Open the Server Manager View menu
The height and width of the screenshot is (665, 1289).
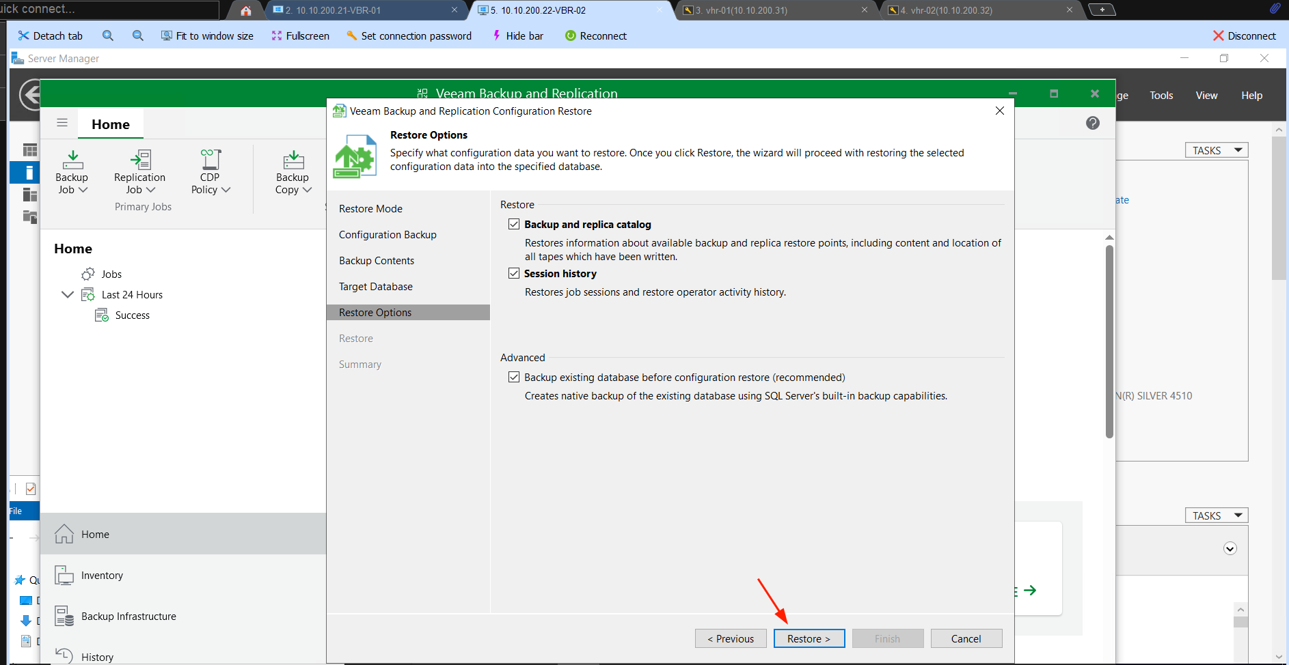[1206, 96]
